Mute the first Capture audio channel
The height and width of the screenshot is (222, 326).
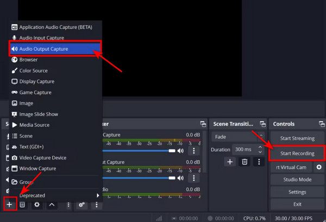[180, 151]
